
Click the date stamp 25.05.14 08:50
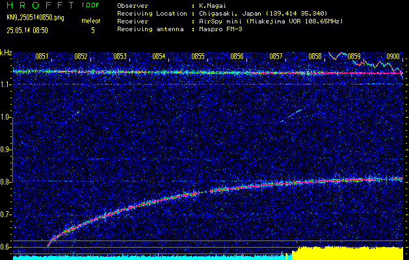click(x=27, y=31)
